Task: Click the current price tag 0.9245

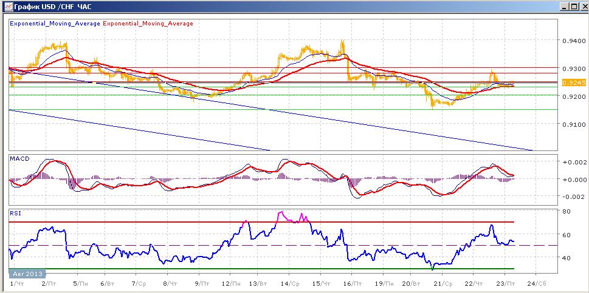Action: pos(574,83)
